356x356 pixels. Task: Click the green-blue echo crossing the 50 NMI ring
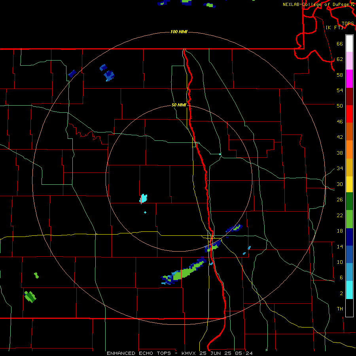[x=234, y=228]
